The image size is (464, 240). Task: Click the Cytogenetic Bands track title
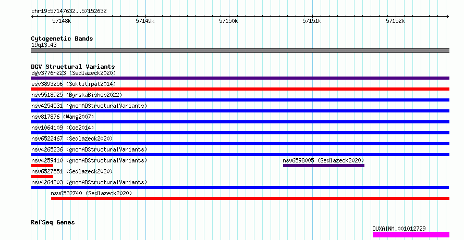(62, 39)
